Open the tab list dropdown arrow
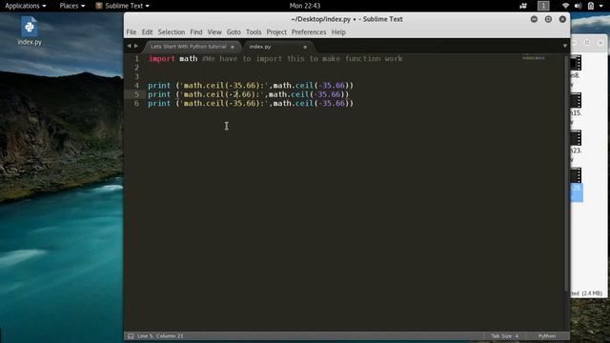Viewport: 610px width, 343px height. point(565,46)
